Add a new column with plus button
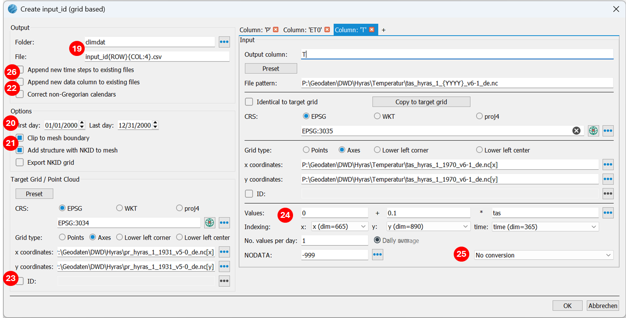Image resolution: width=626 pixels, height=318 pixels. coord(384,30)
